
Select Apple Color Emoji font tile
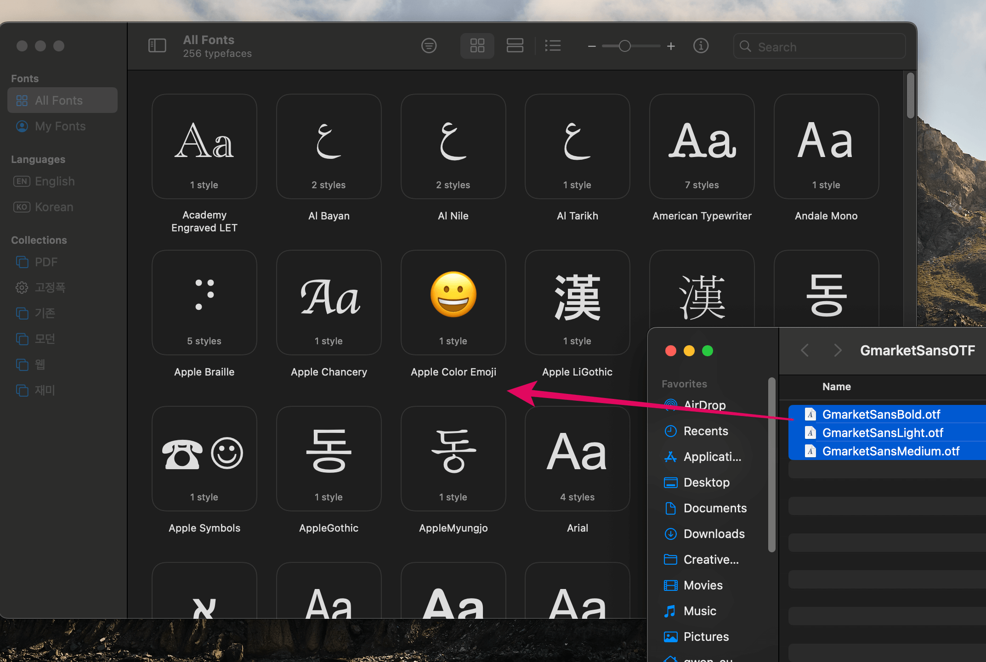coord(453,303)
